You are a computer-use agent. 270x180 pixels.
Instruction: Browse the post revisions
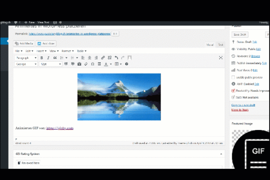pos(256,56)
